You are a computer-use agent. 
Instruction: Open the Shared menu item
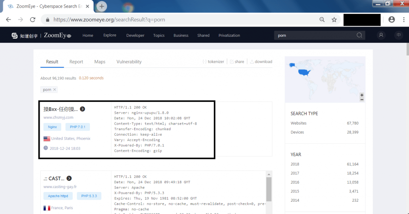[203, 35]
